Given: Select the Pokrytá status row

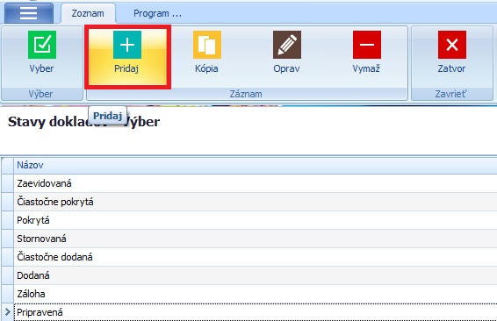Looking at the screenshot, I should [256, 220].
